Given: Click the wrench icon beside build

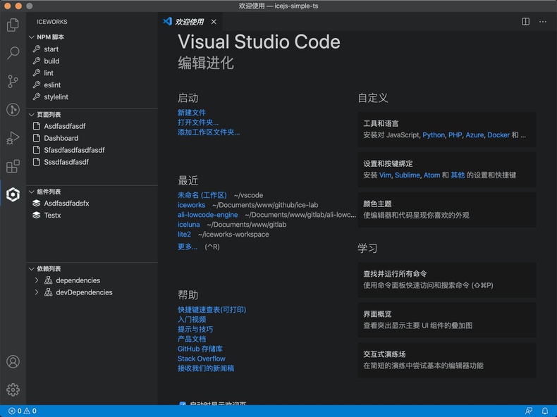Looking at the screenshot, I should 37,61.
